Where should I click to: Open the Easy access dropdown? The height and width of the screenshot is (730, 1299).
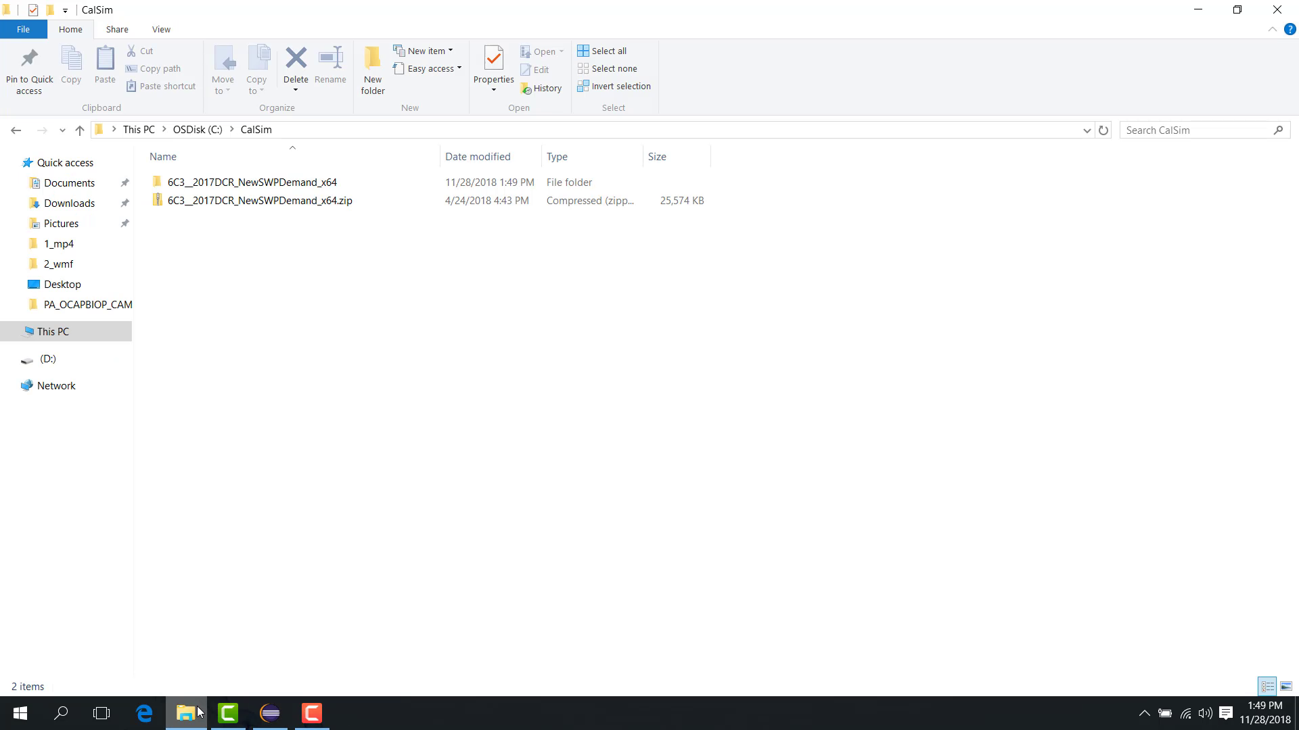coord(428,68)
